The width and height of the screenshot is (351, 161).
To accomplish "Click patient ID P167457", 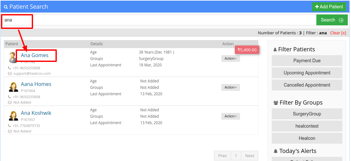I will click(28, 120).
